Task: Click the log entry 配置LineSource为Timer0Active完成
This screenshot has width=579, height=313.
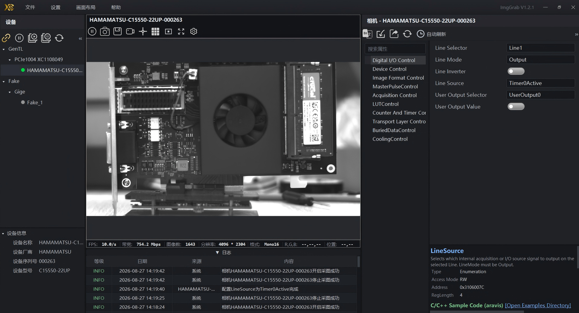Action: pyautogui.click(x=260, y=289)
